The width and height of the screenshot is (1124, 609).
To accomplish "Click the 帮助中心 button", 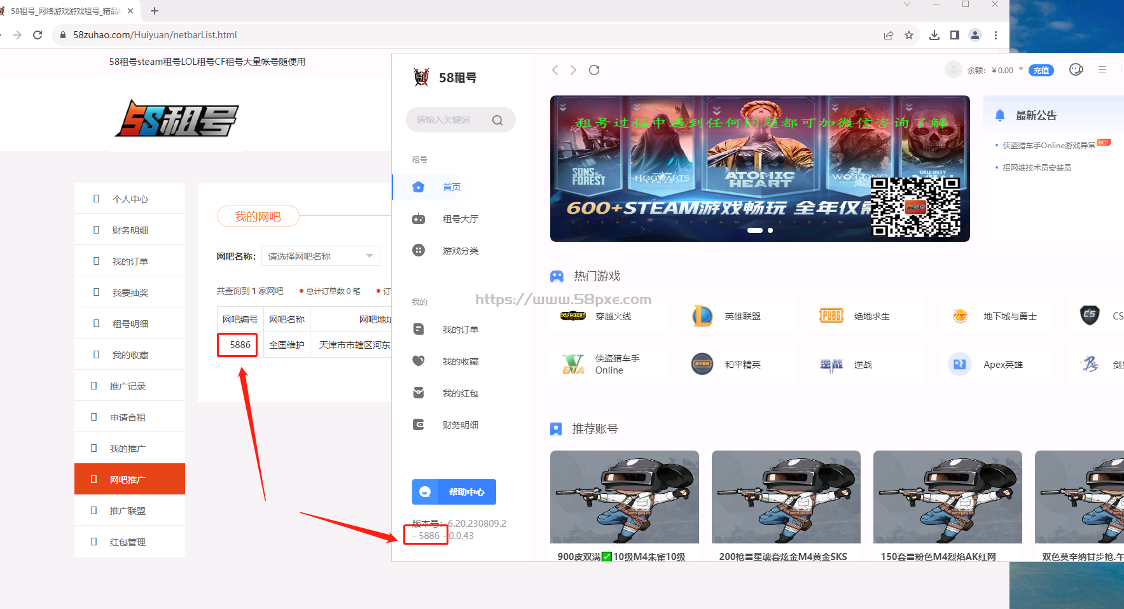I will click(x=454, y=492).
